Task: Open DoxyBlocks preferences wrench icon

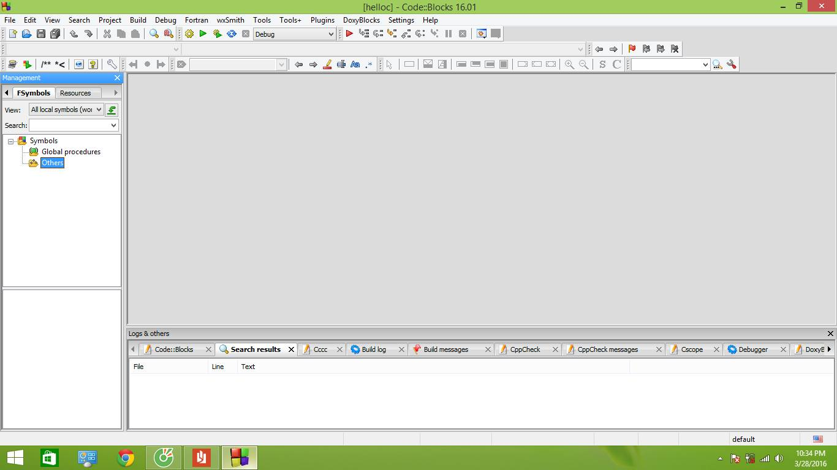Action: 112,64
